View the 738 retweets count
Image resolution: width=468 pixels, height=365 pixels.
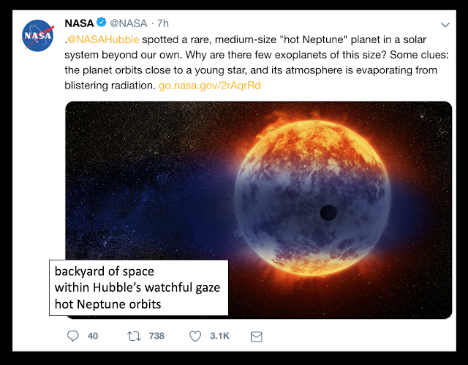tap(156, 336)
